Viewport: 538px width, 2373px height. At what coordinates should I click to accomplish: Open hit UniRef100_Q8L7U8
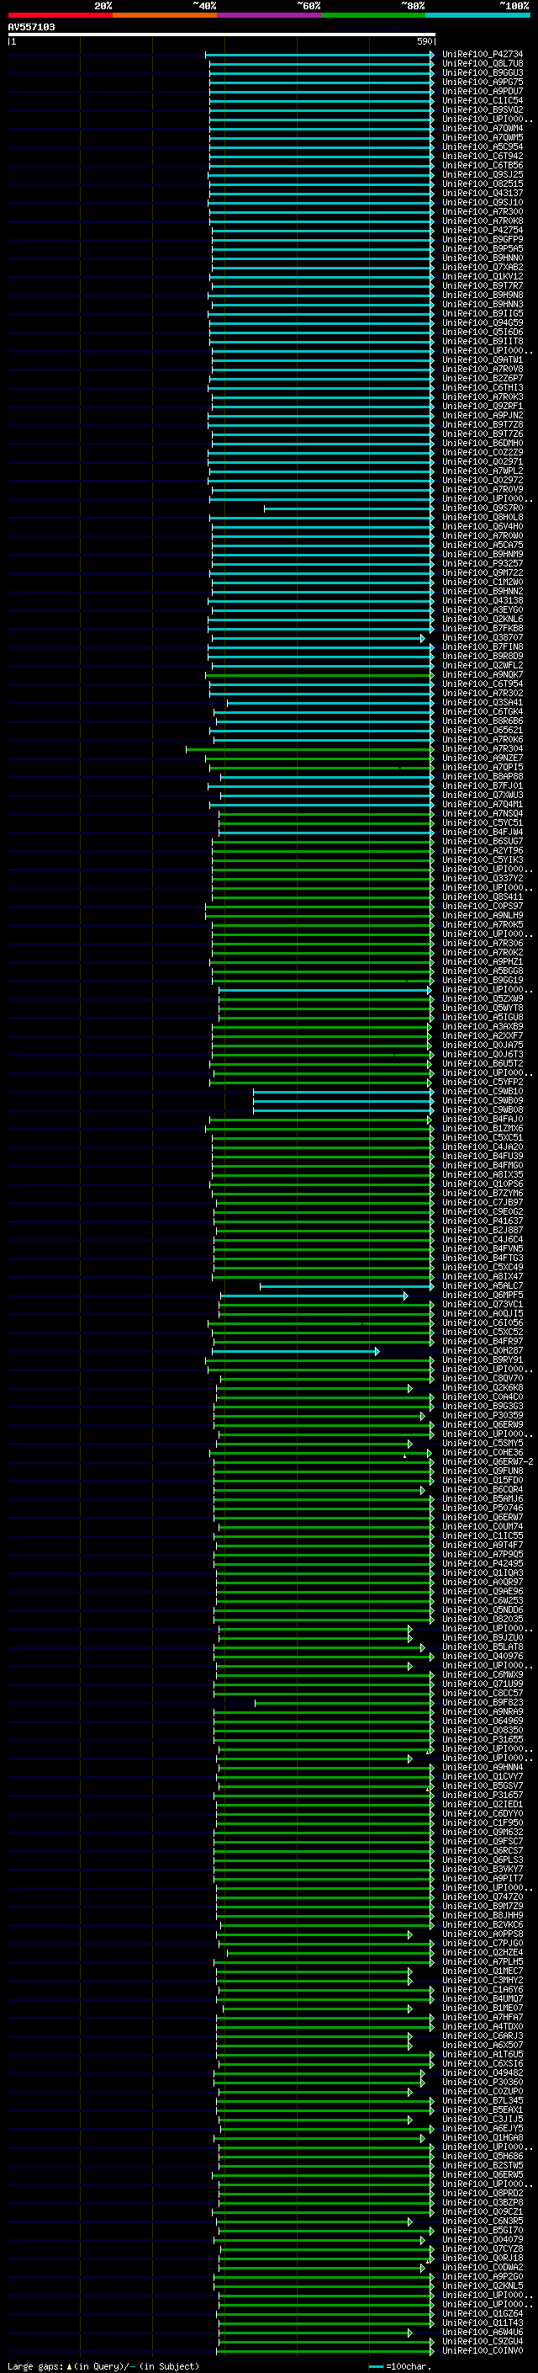pyautogui.click(x=482, y=64)
